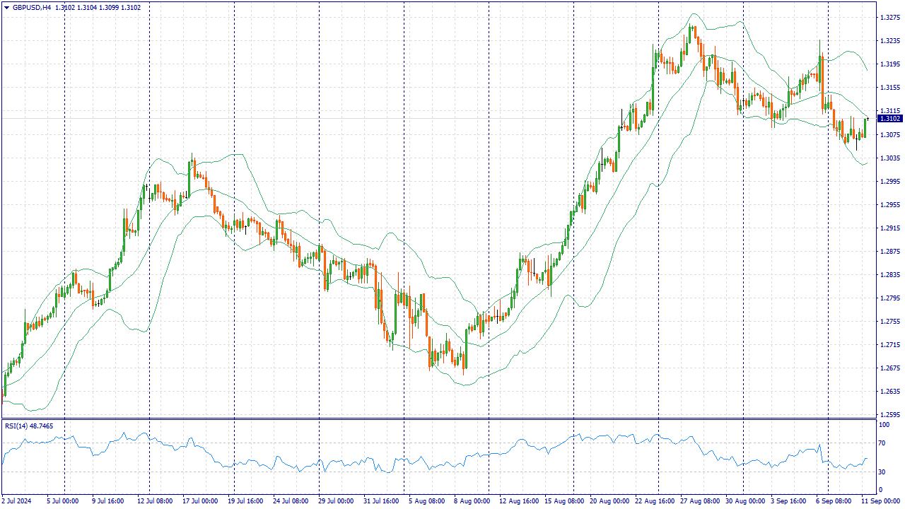Select the 8 Aug 00:00 time label
The image size is (905, 509).
tap(472, 501)
